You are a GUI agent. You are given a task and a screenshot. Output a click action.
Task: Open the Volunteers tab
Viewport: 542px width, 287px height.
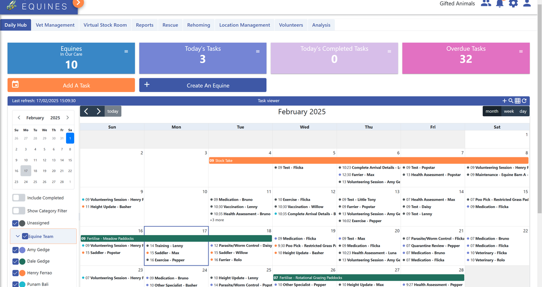point(291,25)
